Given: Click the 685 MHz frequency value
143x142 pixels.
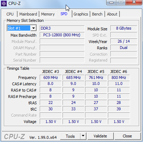Looking at the screenshot, I should pyautogui.click(x=73, y=78).
